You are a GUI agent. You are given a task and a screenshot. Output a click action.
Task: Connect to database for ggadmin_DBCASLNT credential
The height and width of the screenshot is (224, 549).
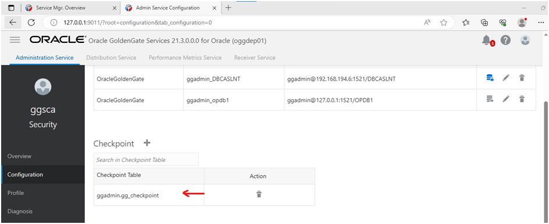point(490,78)
